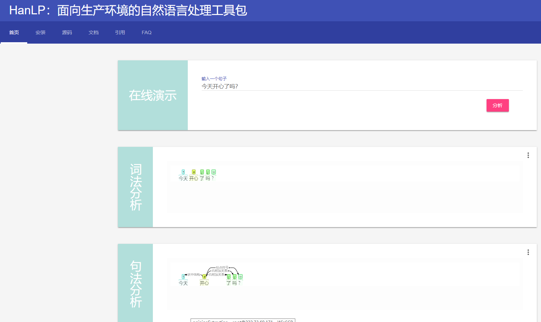541x322 pixels.
Task: Select the 引用 tab
Action: coord(120,32)
